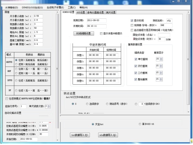Switch to the 倒尺设置 tab
193x145 pixels.
(111, 12)
